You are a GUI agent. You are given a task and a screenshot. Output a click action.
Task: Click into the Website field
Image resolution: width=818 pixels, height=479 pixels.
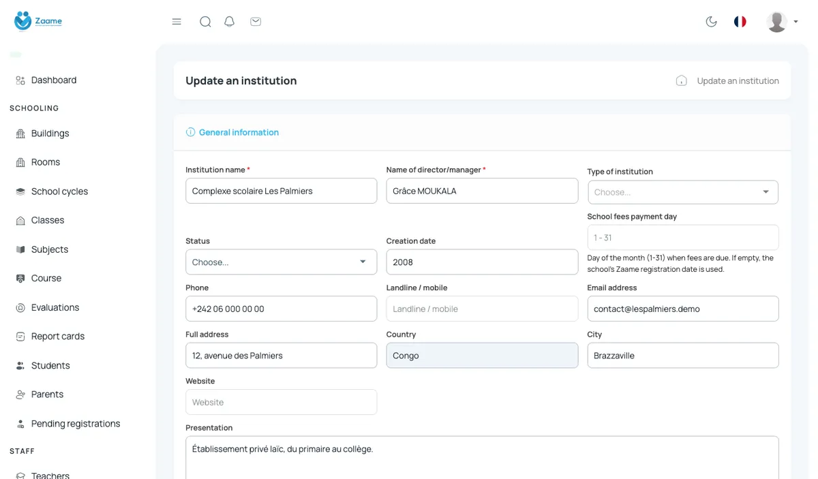pos(281,402)
